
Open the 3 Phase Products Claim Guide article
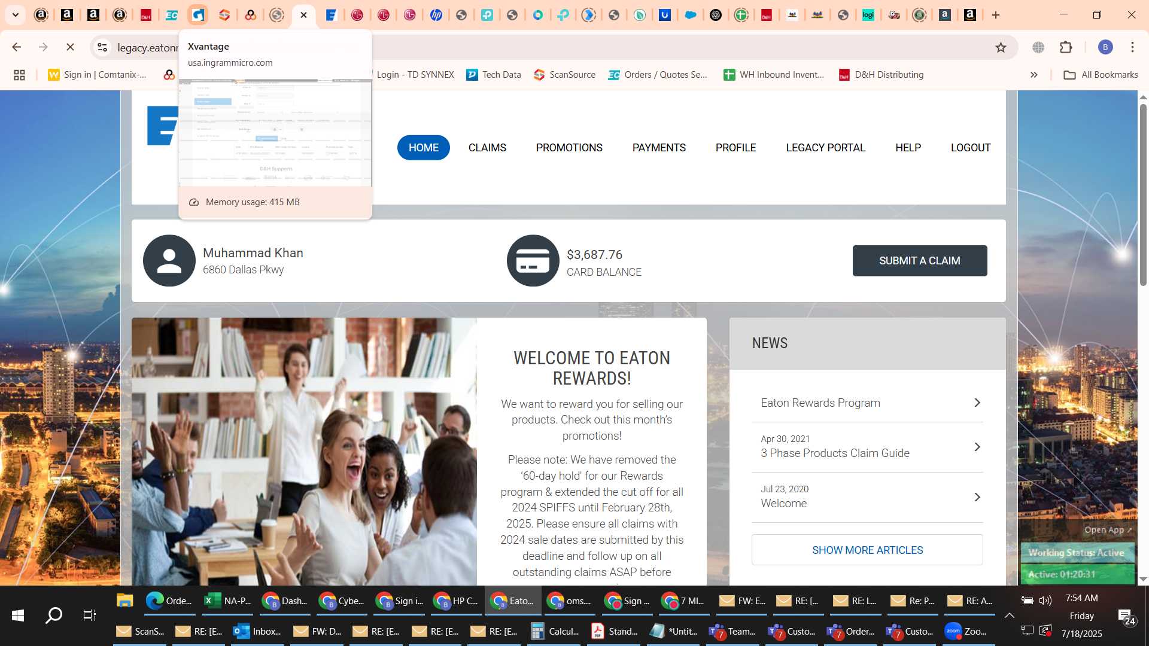click(867, 447)
